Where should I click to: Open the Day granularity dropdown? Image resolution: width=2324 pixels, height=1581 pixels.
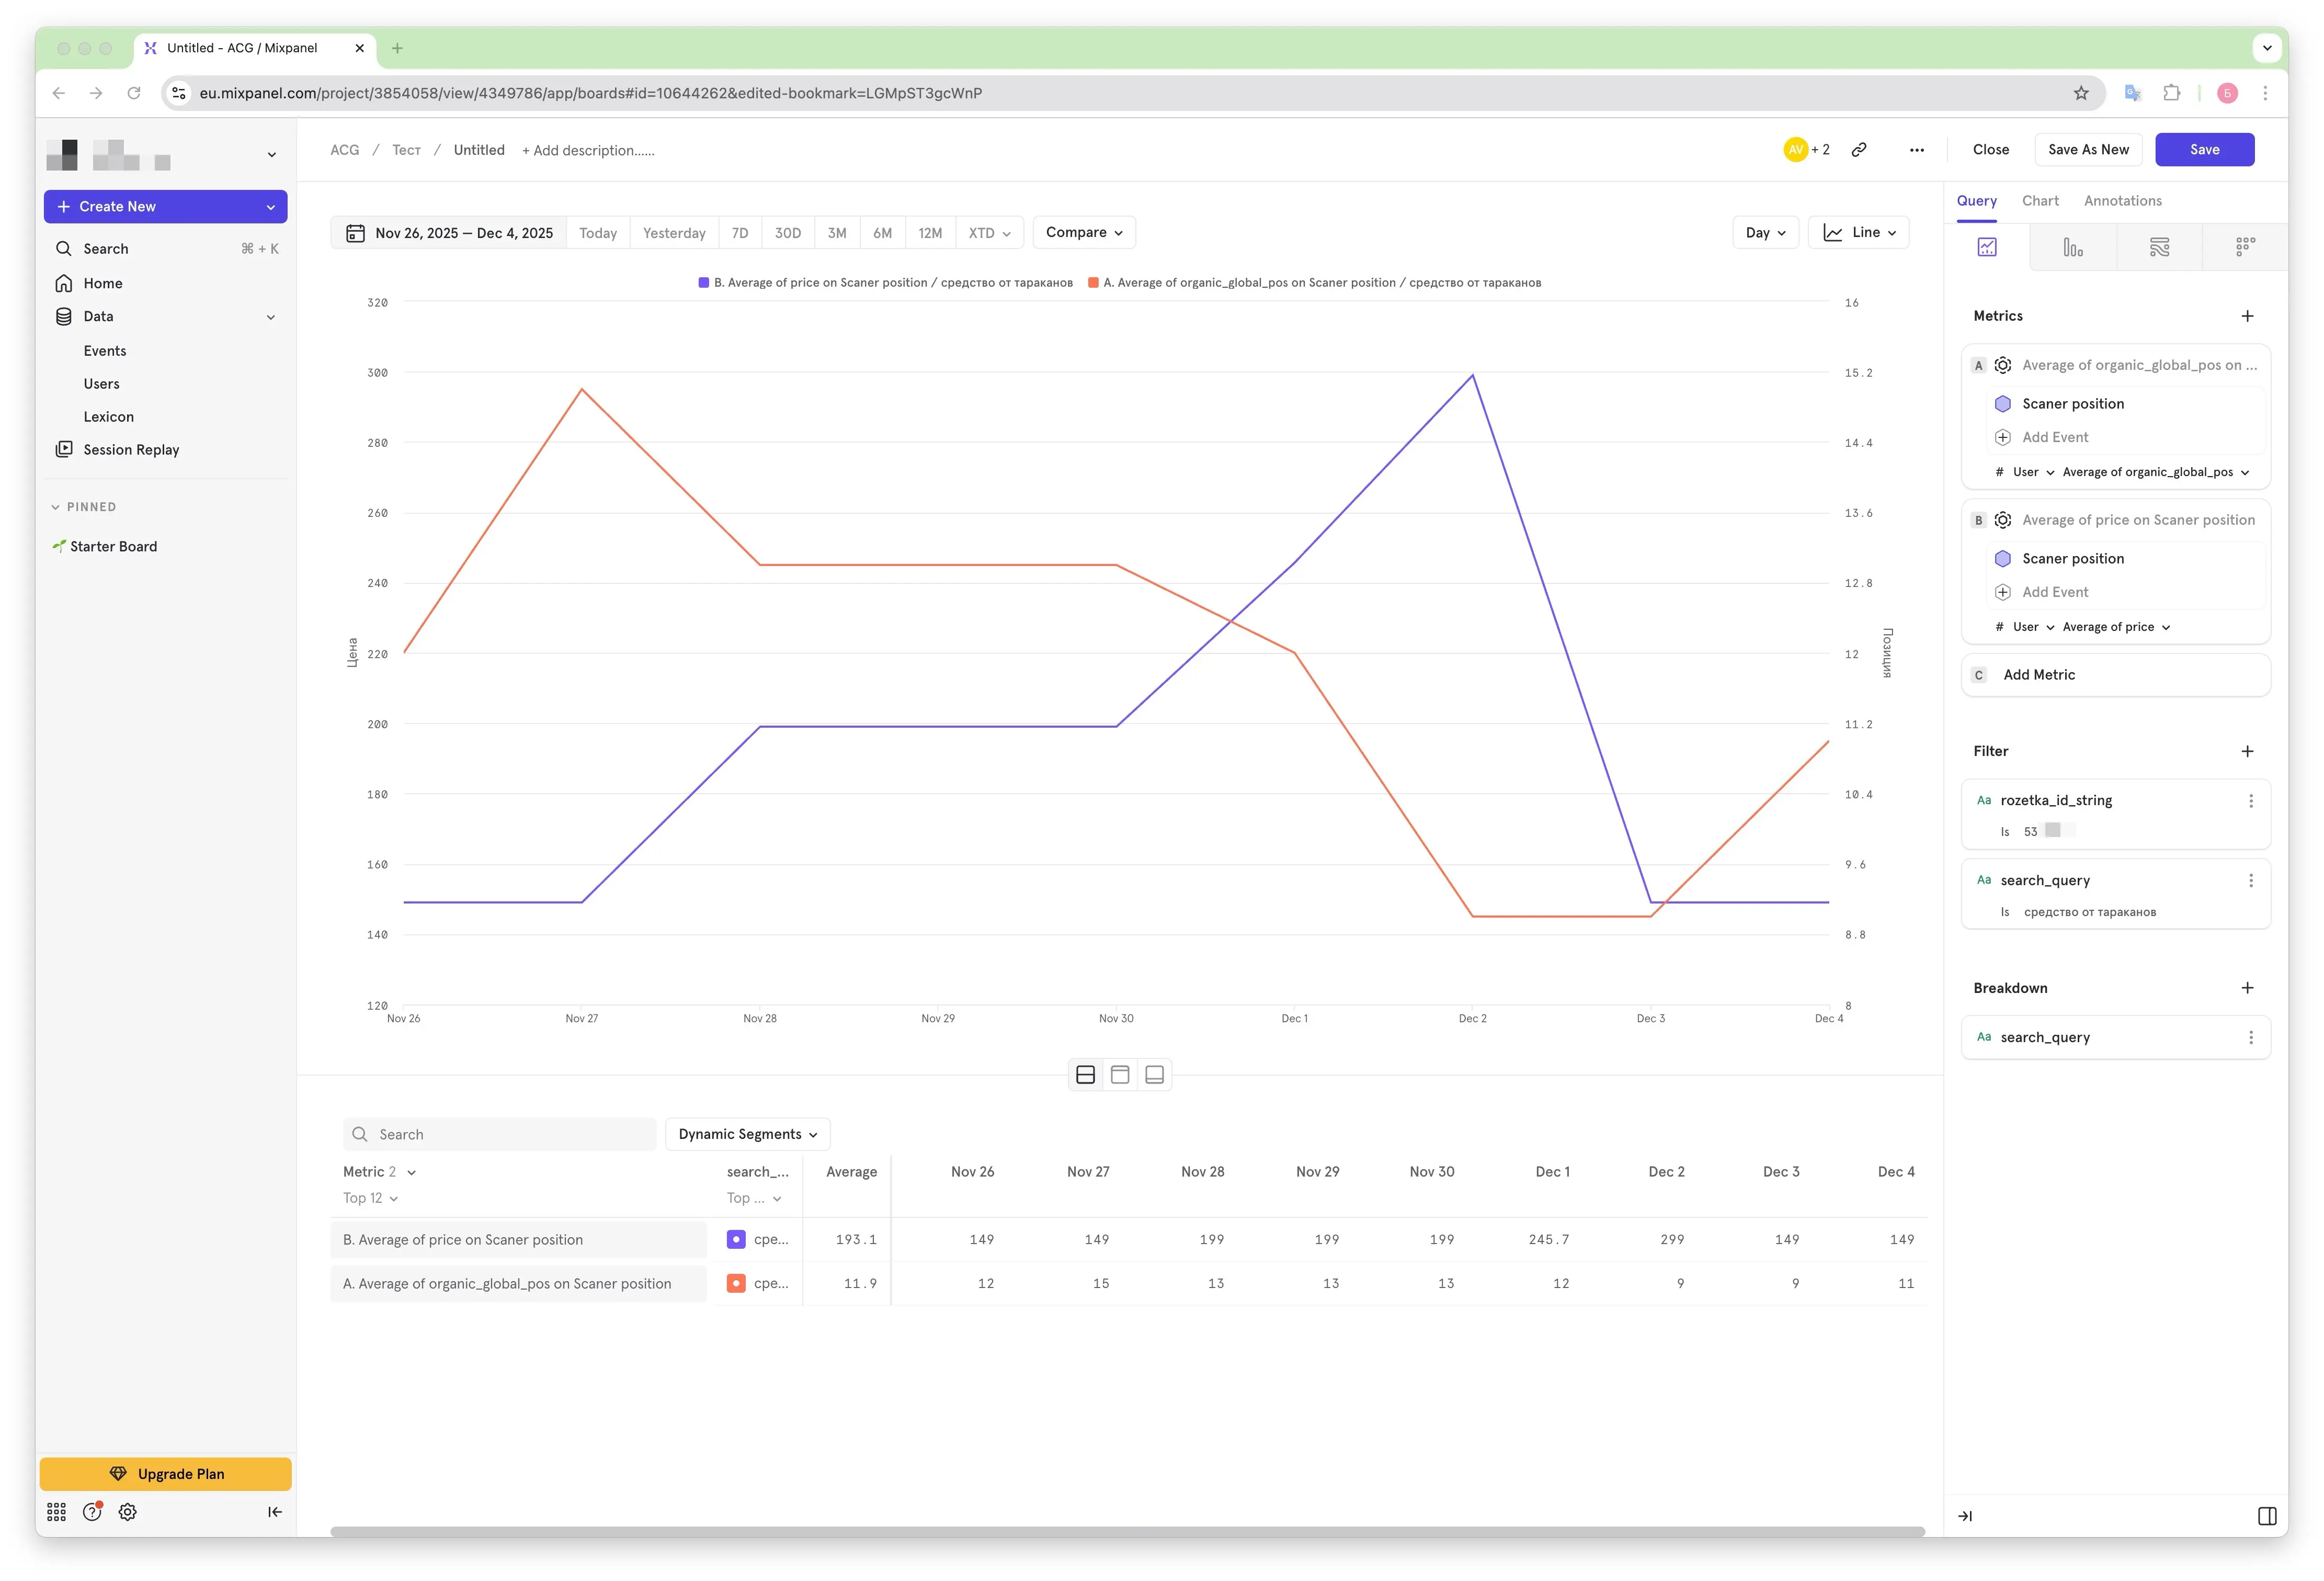(1765, 233)
